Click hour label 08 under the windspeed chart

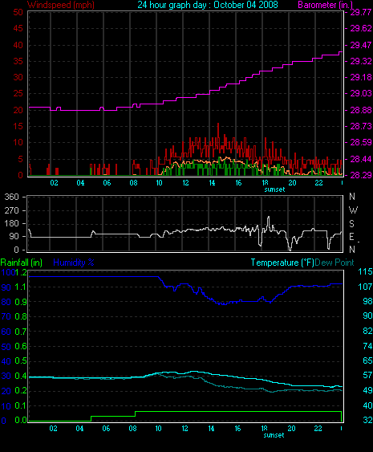(133, 183)
